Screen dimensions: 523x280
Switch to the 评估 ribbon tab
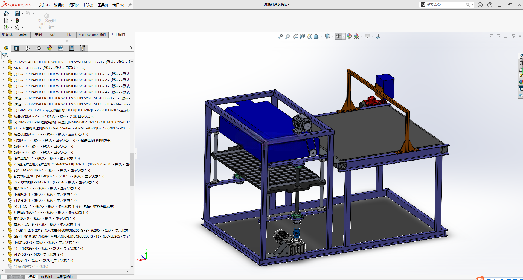(69, 35)
